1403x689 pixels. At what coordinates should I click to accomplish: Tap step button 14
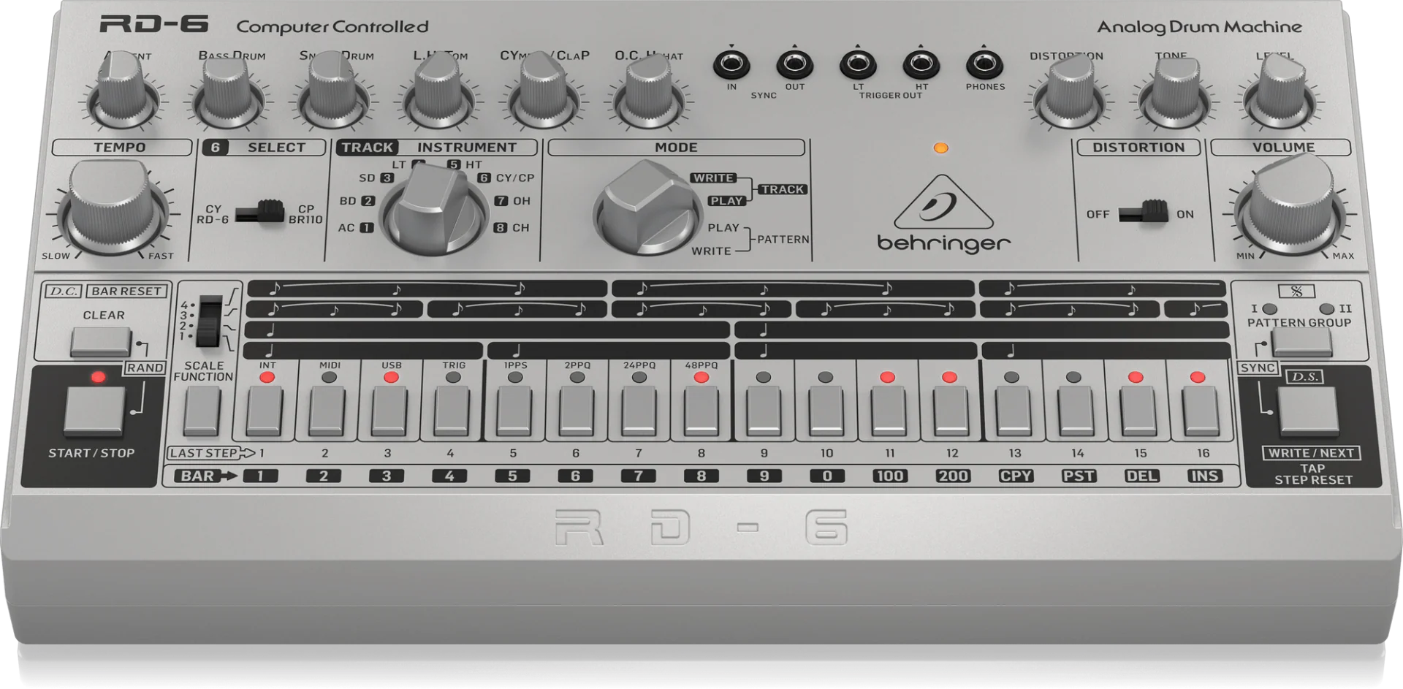[x=1076, y=411]
